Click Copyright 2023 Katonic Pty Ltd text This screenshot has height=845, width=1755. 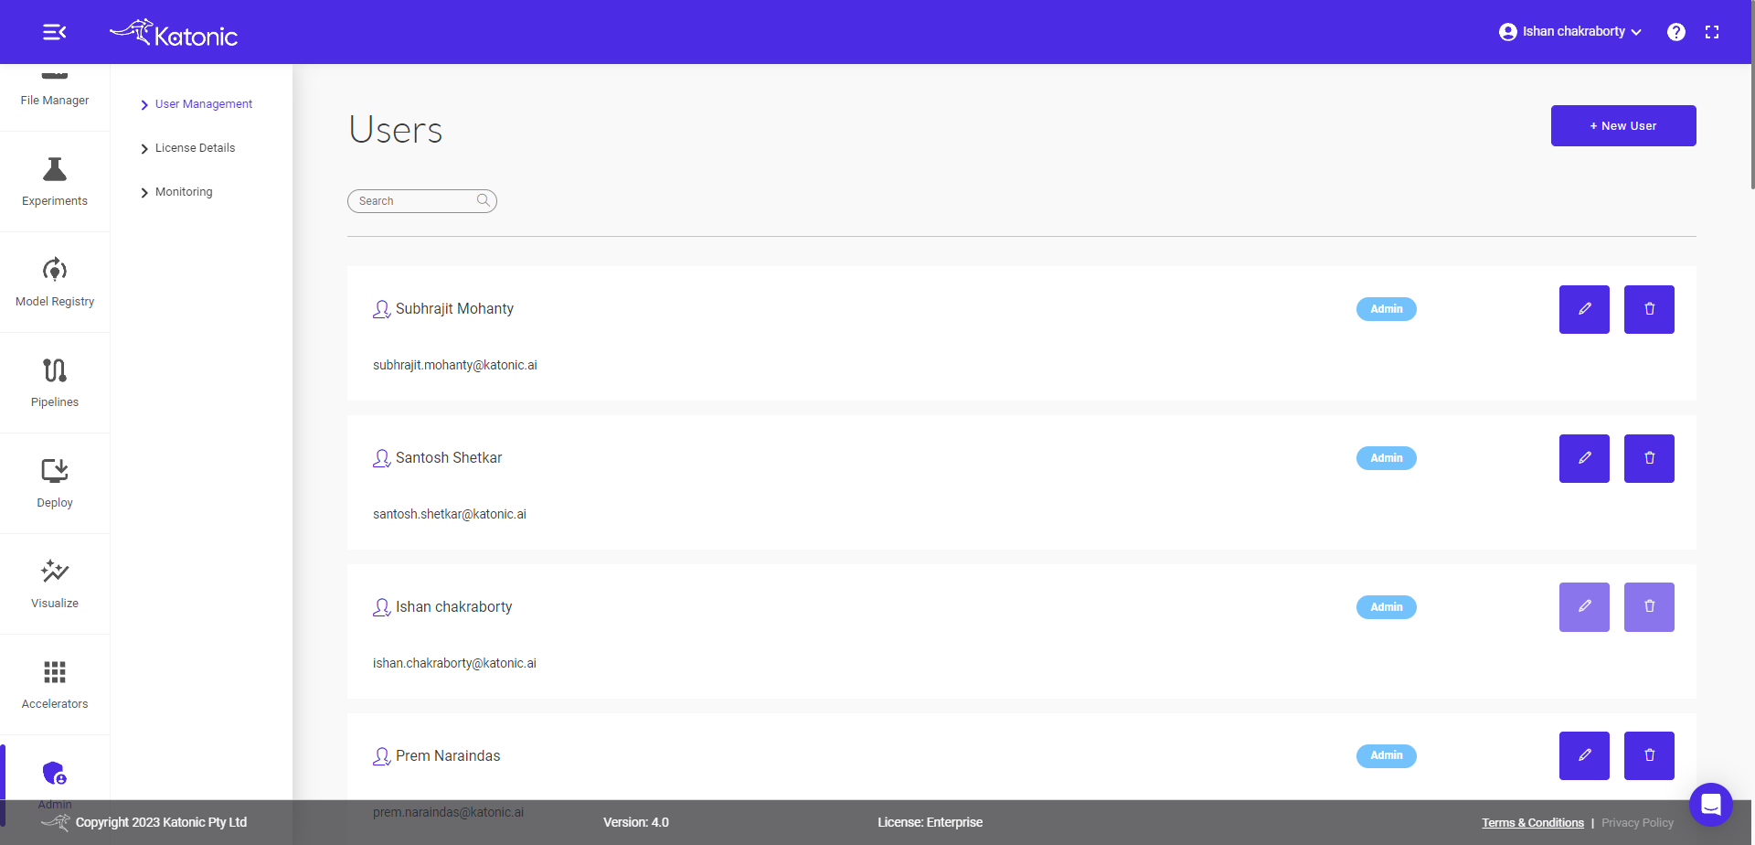161,822
